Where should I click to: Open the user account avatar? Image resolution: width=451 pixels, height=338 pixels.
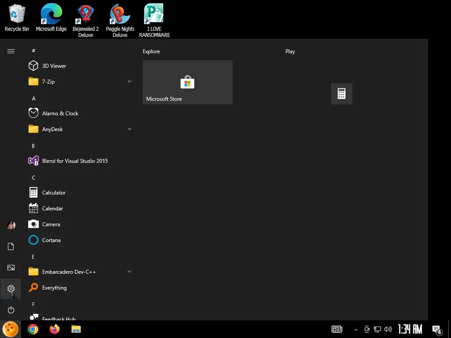tap(11, 225)
